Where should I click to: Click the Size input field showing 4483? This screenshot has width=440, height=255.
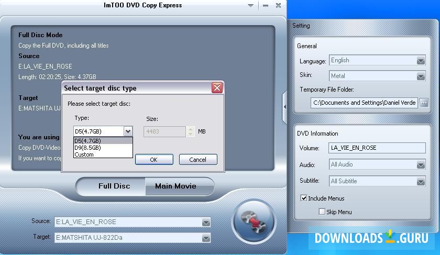164,131
